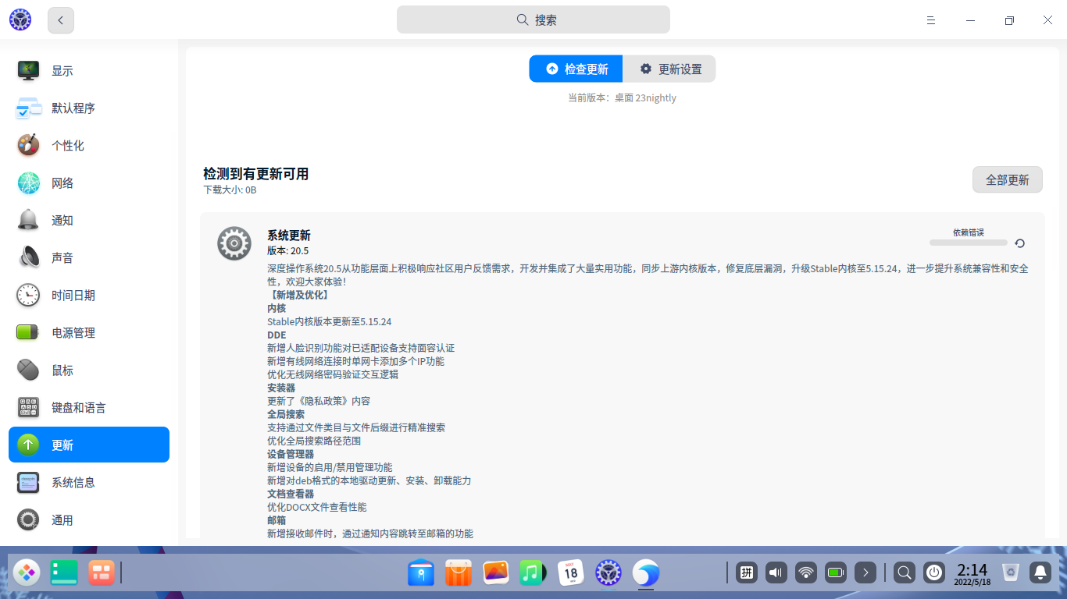Click the control center logo in title bar
This screenshot has height=599, width=1067.
(x=20, y=20)
